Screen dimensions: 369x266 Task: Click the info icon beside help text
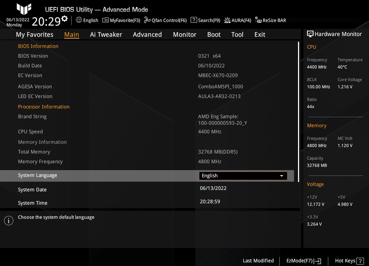pos(9,221)
